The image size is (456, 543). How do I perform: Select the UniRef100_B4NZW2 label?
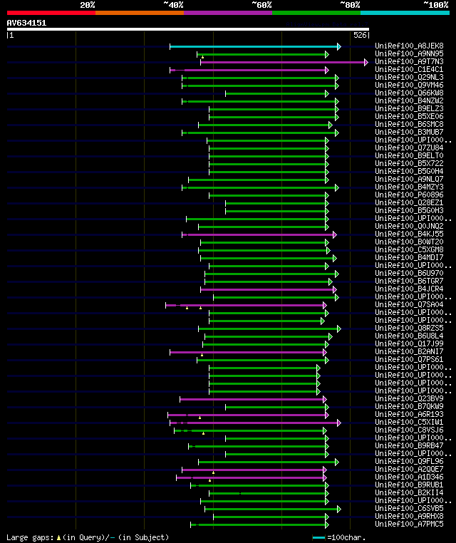[x=409, y=100]
